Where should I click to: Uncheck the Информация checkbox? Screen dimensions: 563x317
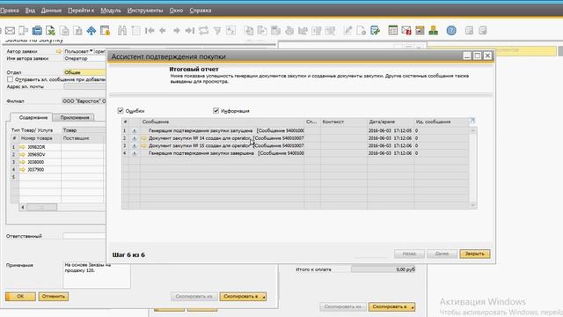[x=216, y=111]
